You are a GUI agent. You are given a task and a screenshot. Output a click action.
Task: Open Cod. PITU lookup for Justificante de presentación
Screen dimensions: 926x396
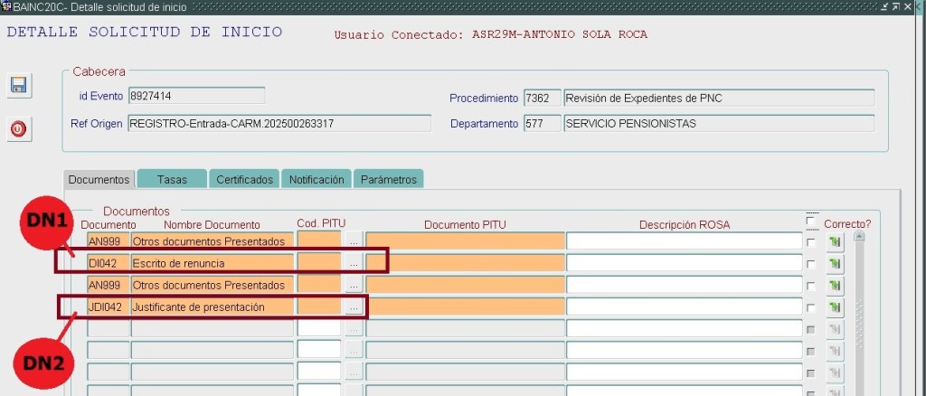pos(354,307)
